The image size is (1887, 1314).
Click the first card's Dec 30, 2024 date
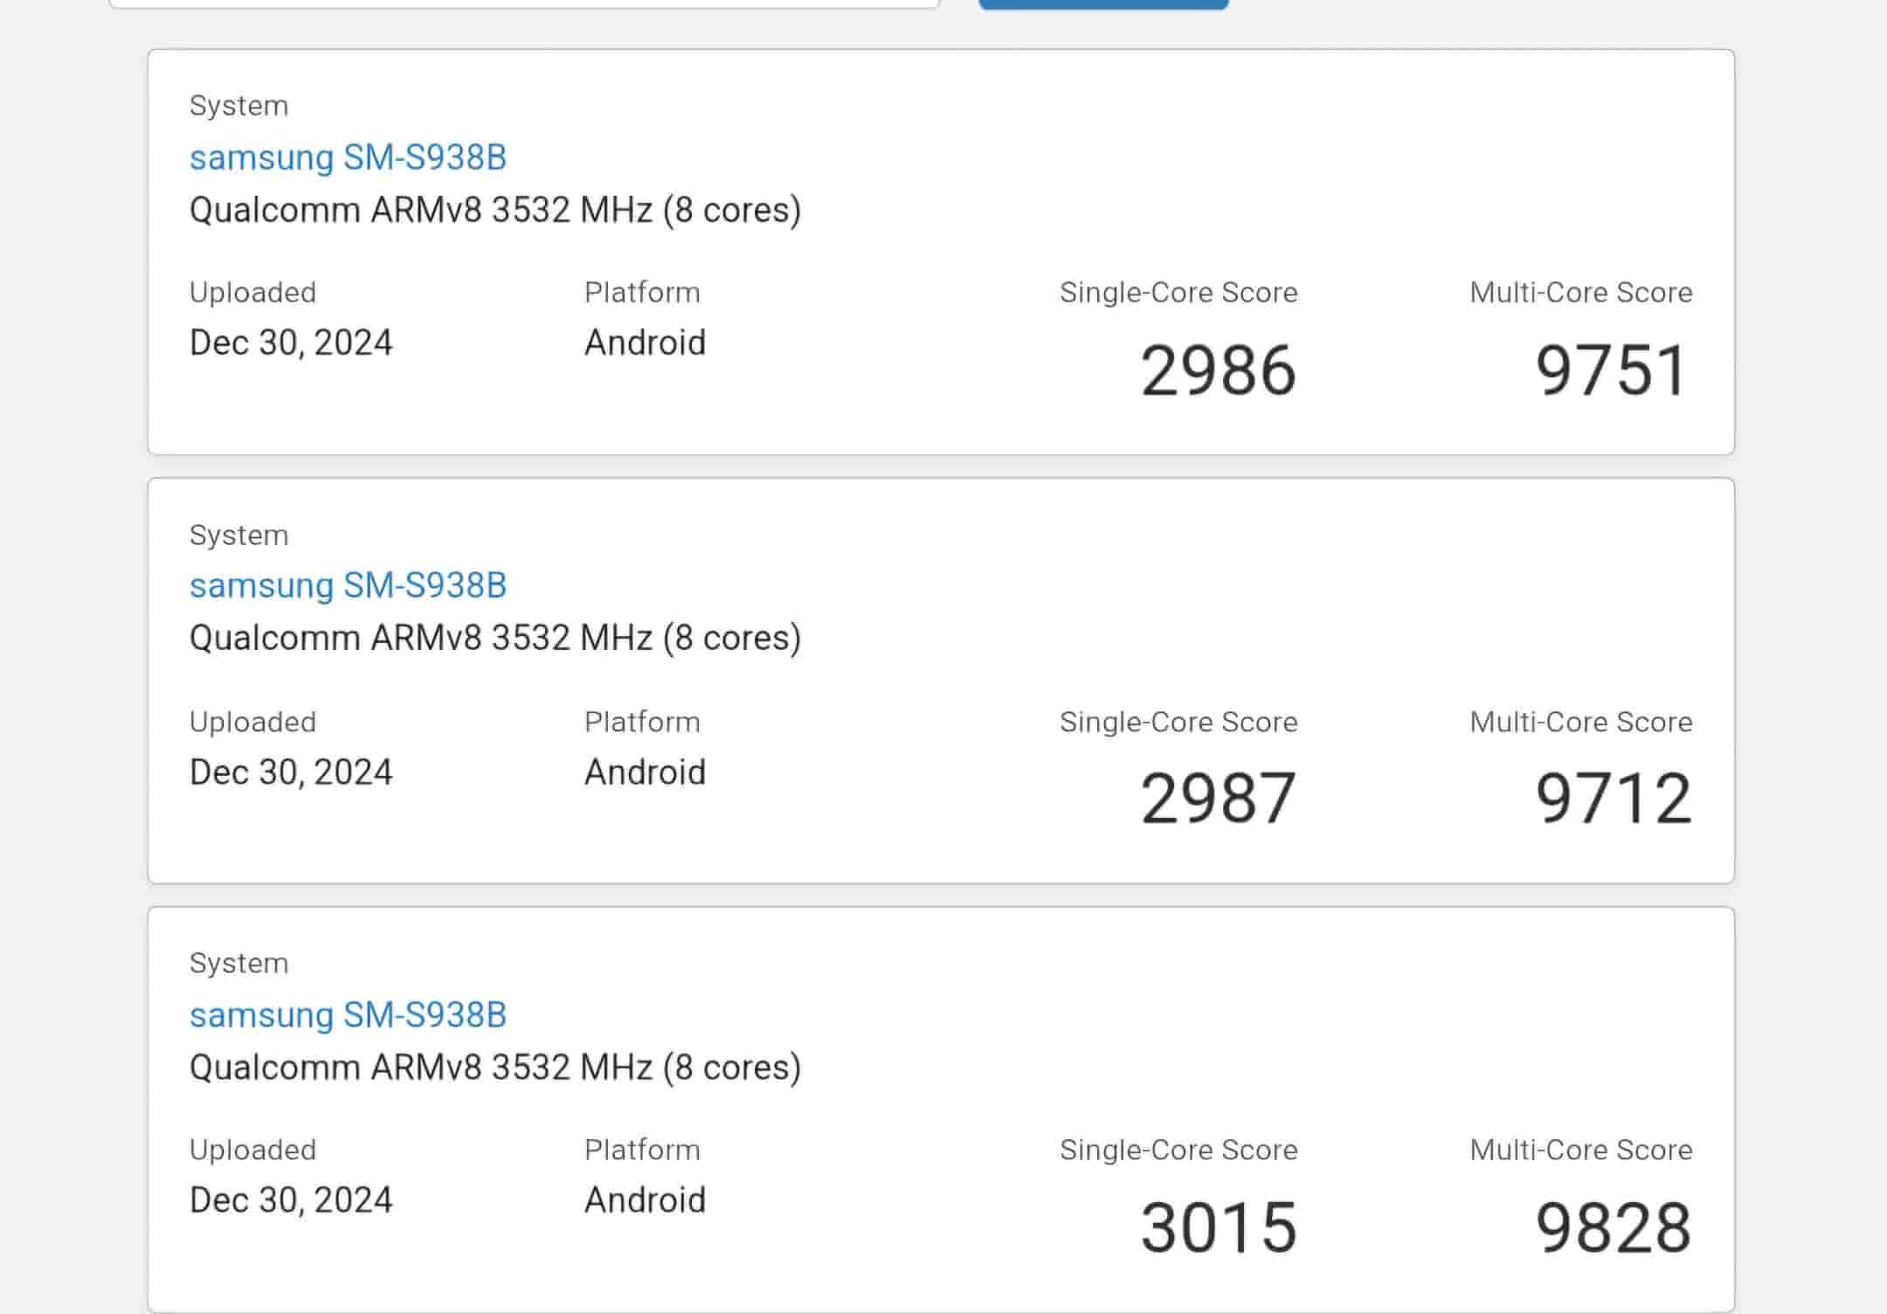(x=291, y=342)
